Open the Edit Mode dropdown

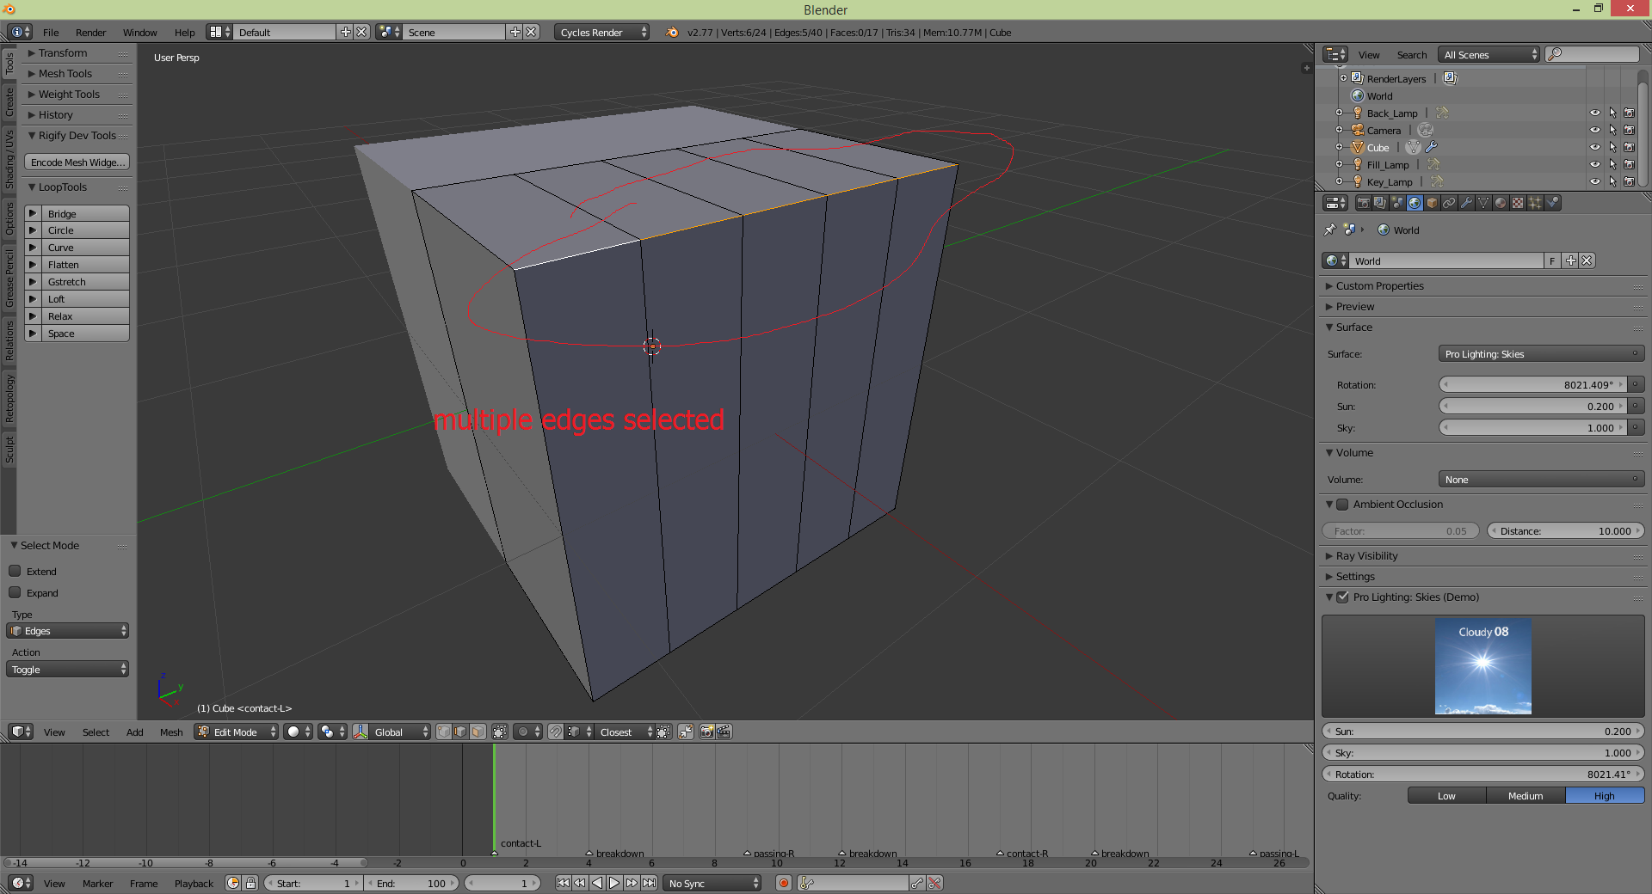pos(237,732)
